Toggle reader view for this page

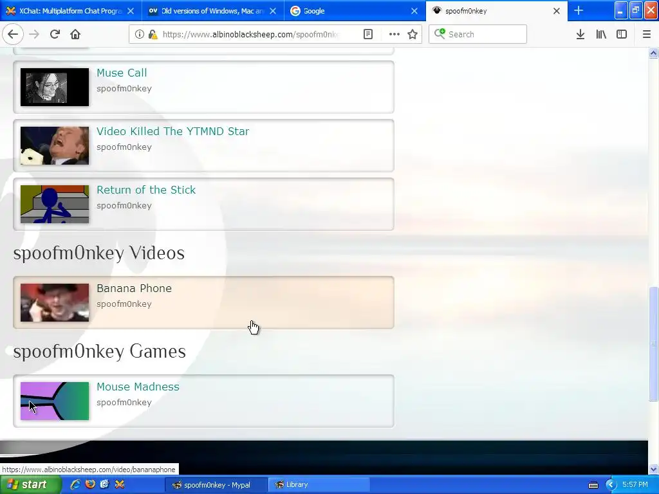[x=368, y=34]
